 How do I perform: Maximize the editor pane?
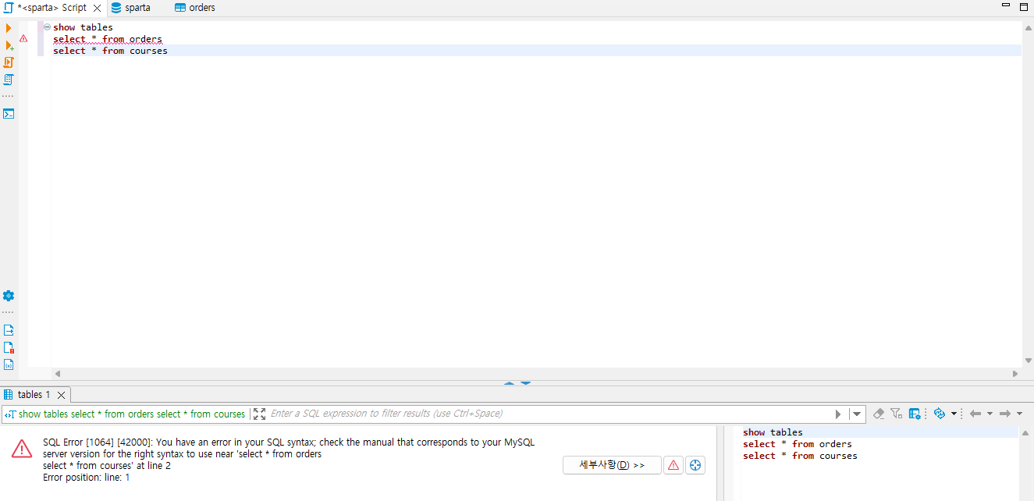coord(1024,6)
